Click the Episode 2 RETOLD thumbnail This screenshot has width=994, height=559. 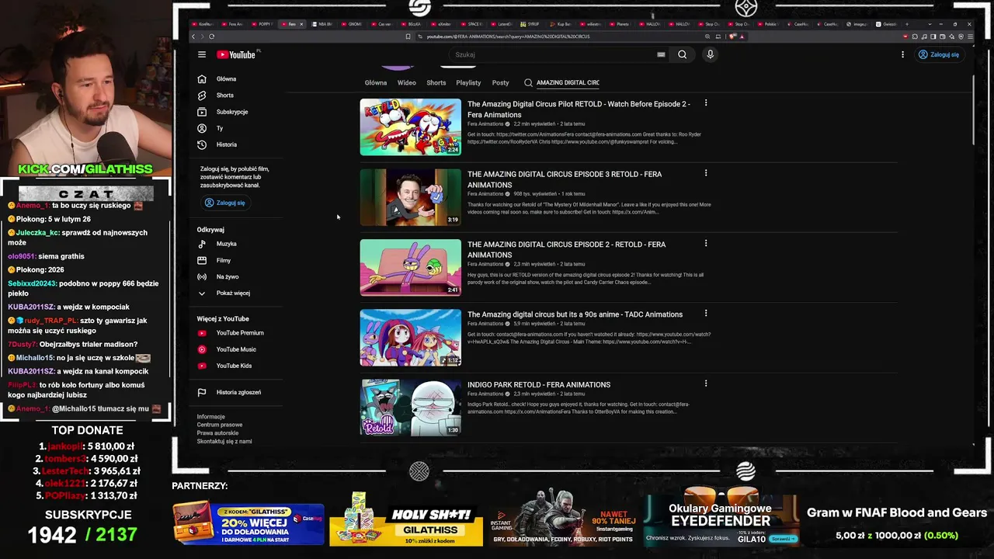(410, 267)
